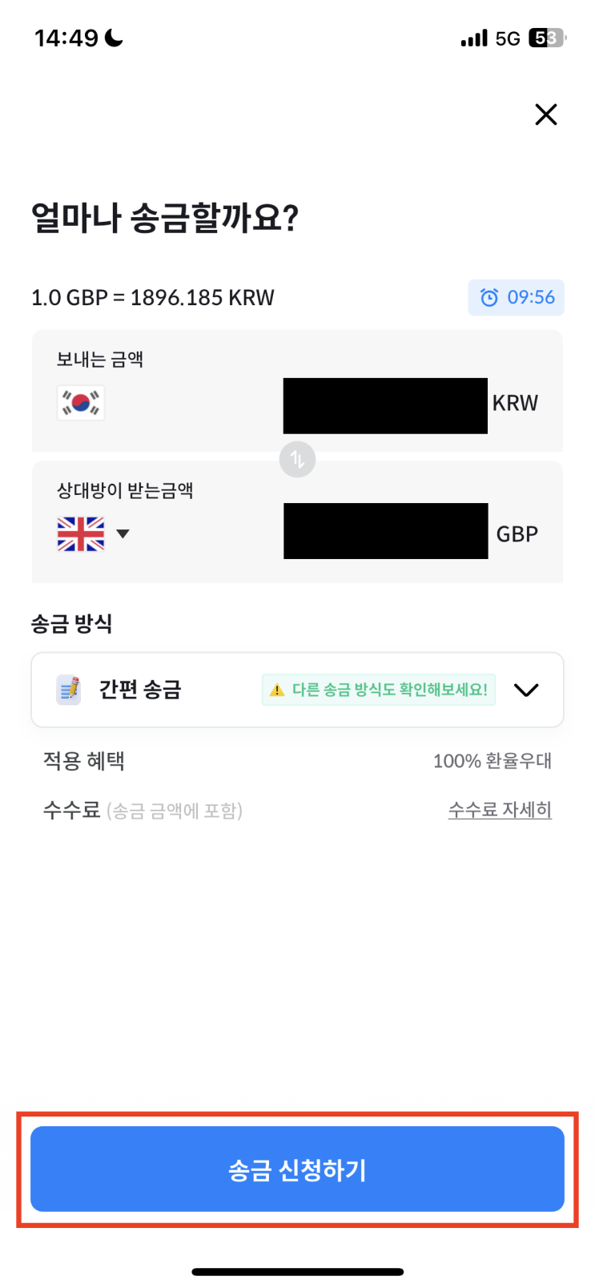Tap the 간편 송금 notepad icon

point(69,690)
